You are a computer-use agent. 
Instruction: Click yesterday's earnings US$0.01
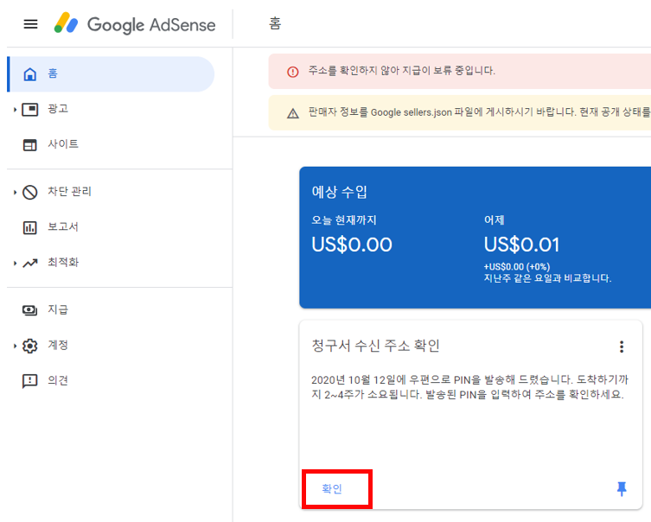click(521, 245)
